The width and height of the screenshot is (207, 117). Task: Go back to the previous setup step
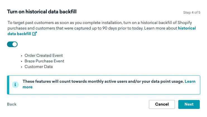click(12, 104)
